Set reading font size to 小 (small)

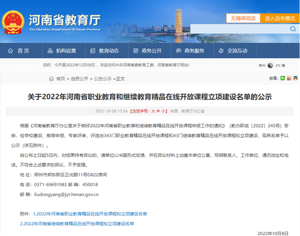point(164,111)
